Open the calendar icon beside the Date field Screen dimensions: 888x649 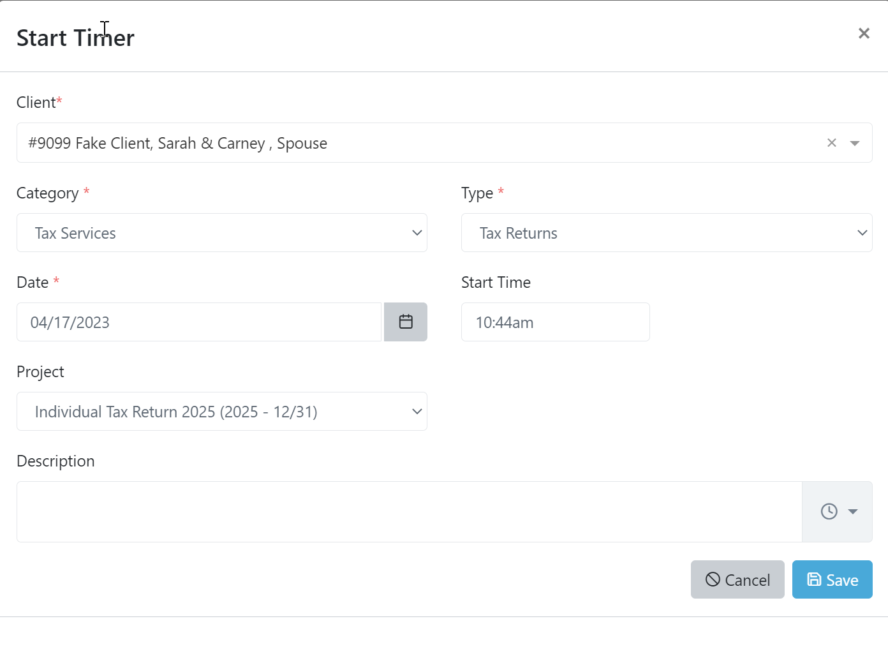tap(406, 322)
